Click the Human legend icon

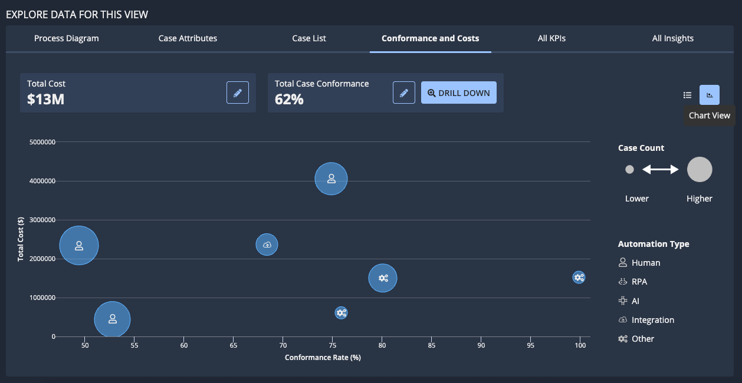click(622, 263)
